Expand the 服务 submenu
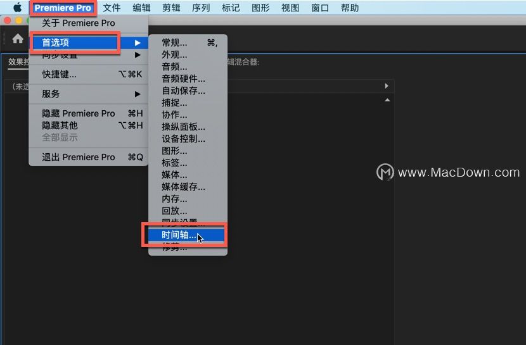 coord(89,94)
